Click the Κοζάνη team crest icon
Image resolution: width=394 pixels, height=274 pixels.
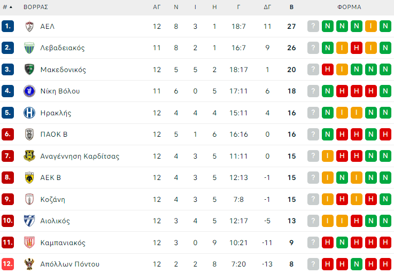click(29, 200)
